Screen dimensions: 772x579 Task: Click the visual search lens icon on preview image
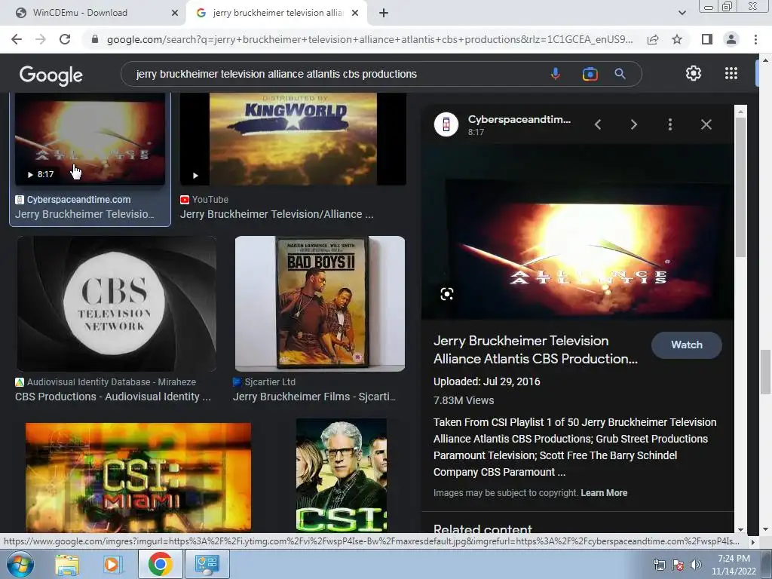[446, 295]
